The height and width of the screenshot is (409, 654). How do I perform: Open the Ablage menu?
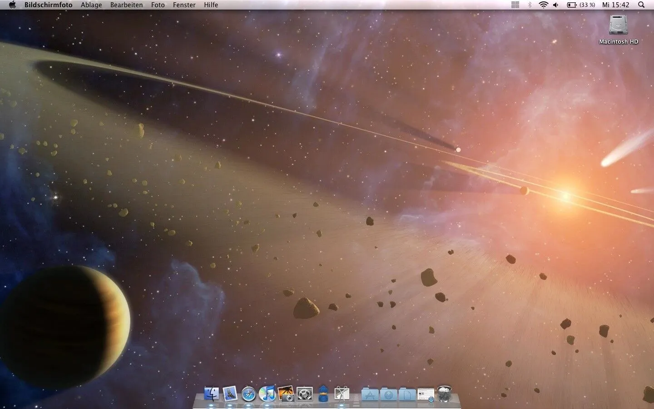tap(91, 5)
